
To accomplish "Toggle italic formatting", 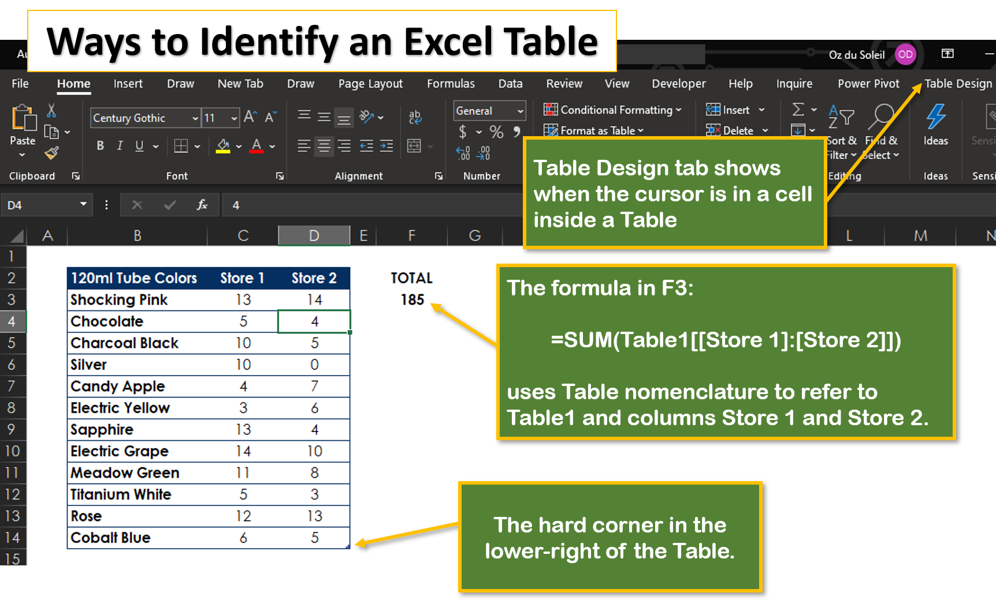I will (119, 146).
